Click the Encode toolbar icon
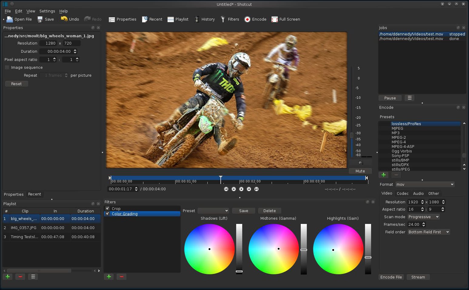This screenshot has height=290, width=469. coord(247,19)
